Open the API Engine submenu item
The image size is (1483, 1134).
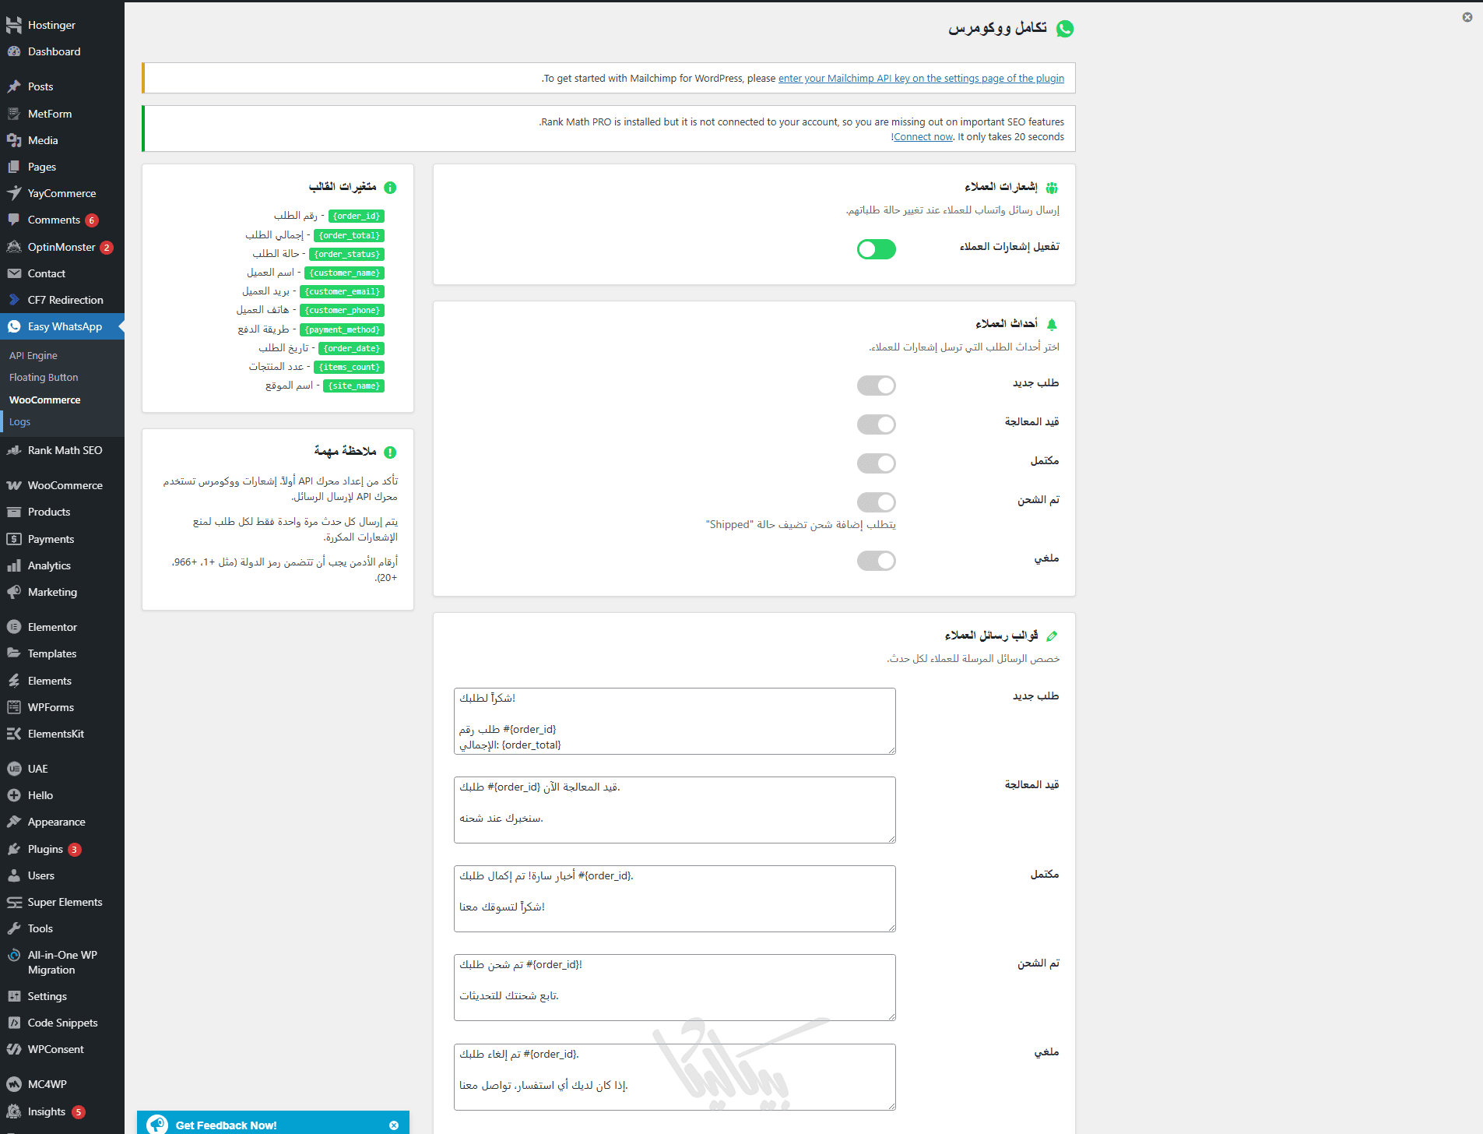33,355
